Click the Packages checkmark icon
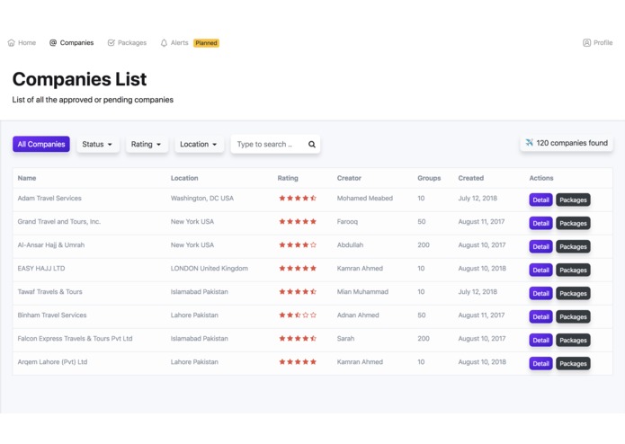Screen dimensions: 625x444 point(112,42)
